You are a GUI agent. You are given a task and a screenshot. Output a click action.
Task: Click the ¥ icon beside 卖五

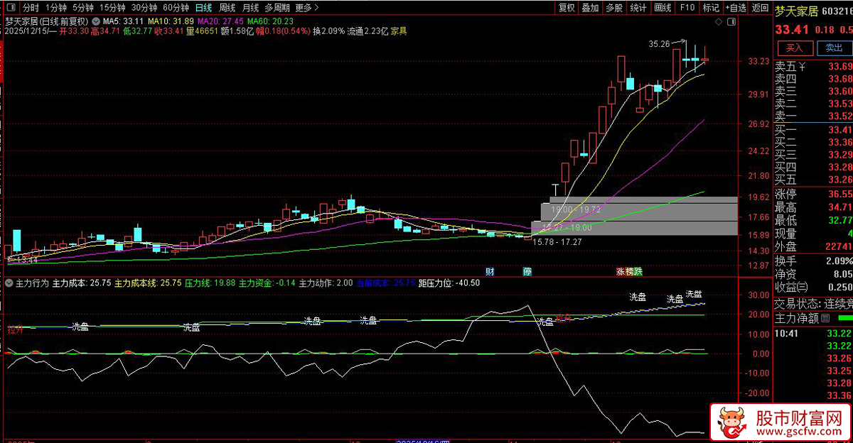(803, 67)
